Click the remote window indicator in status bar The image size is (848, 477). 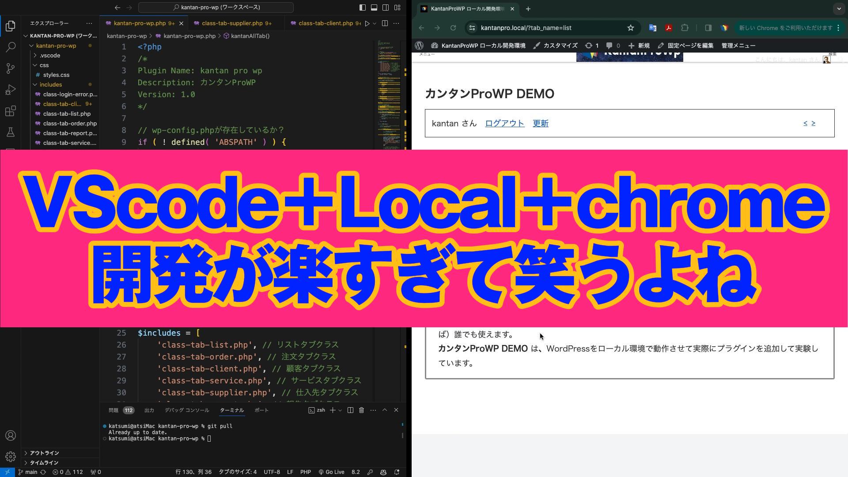point(7,472)
